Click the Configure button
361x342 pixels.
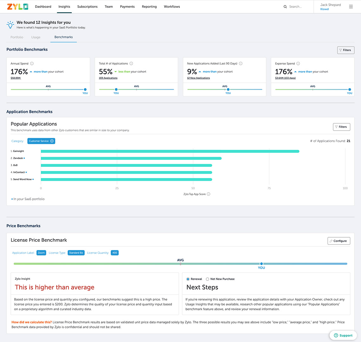pos(339,241)
